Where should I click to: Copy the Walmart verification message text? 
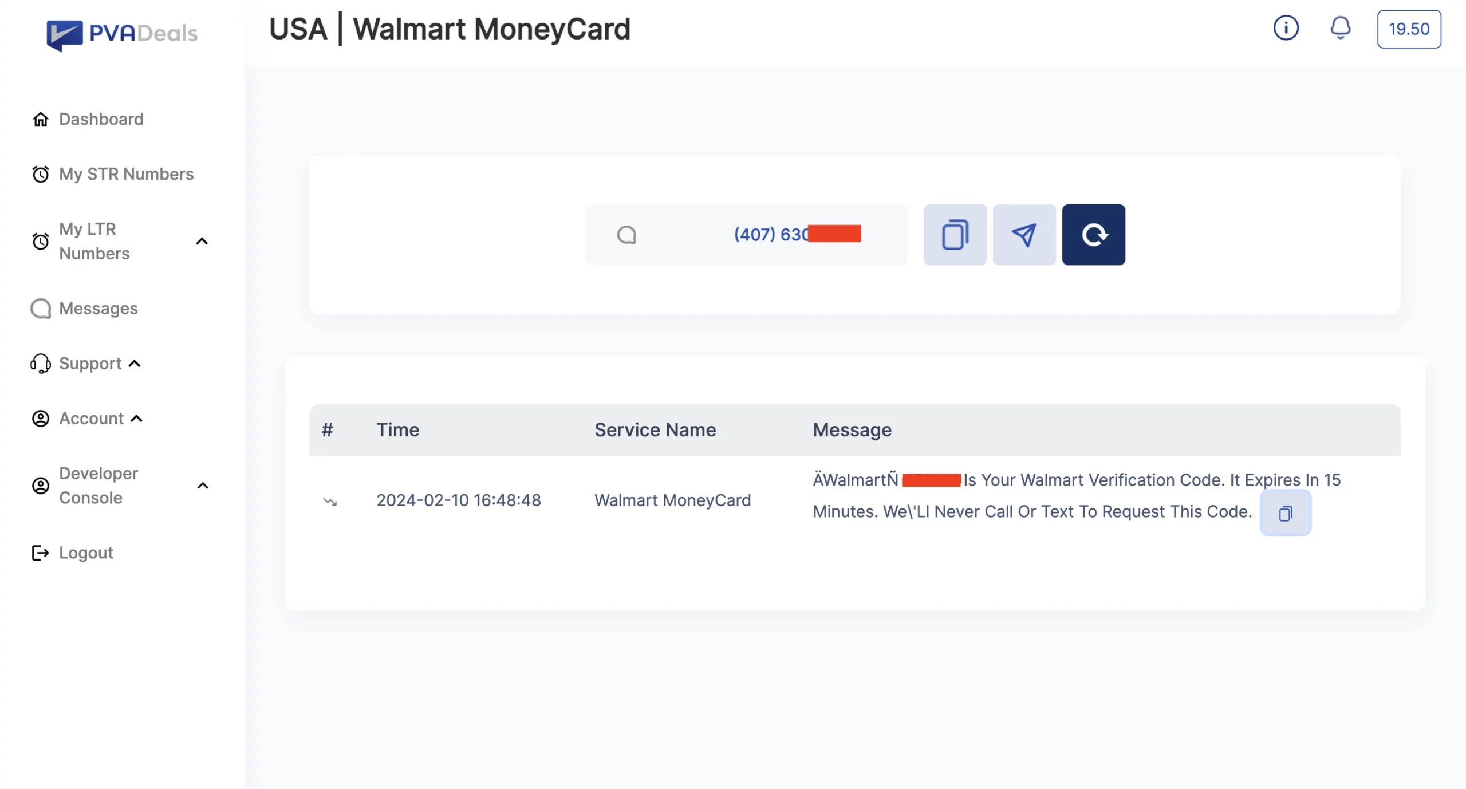[x=1286, y=514]
